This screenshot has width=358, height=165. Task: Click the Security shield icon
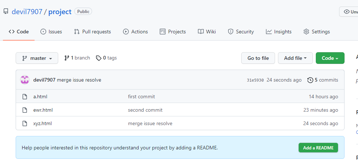point(231,32)
